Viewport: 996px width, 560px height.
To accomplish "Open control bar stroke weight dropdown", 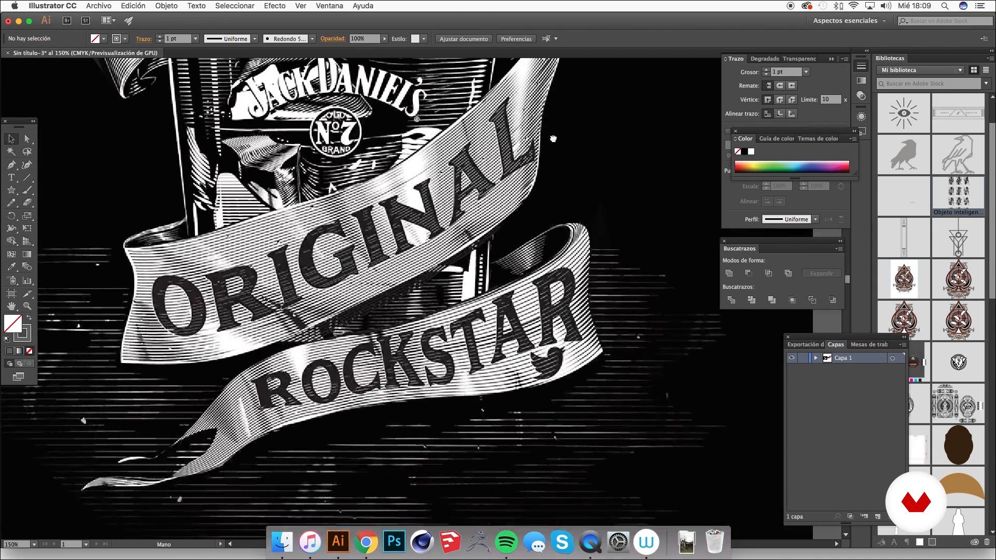I will point(196,39).
